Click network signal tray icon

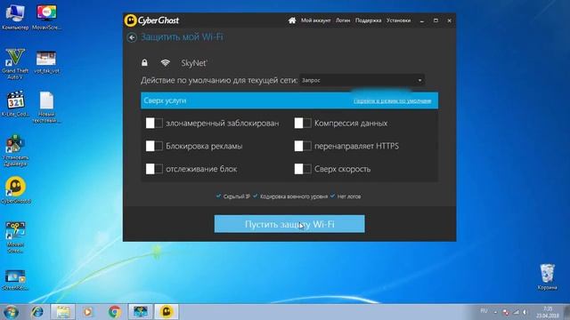coord(517,312)
